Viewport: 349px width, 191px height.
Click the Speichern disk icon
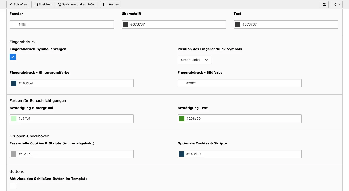click(35, 4)
